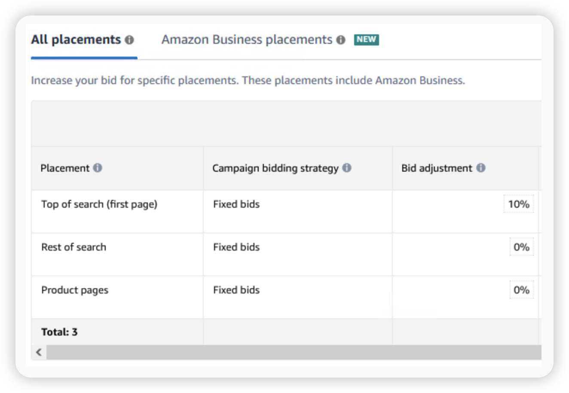
Task: Open Amazon Business placements tab
Action: [x=247, y=40]
